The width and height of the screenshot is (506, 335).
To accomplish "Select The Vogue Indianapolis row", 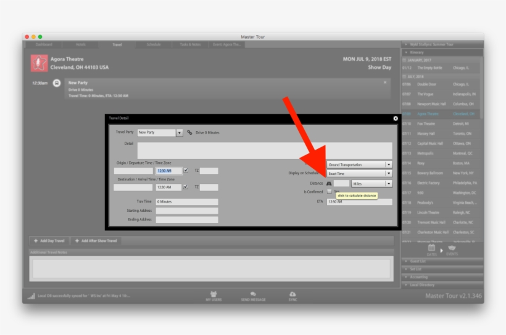I will tap(441, 94).
